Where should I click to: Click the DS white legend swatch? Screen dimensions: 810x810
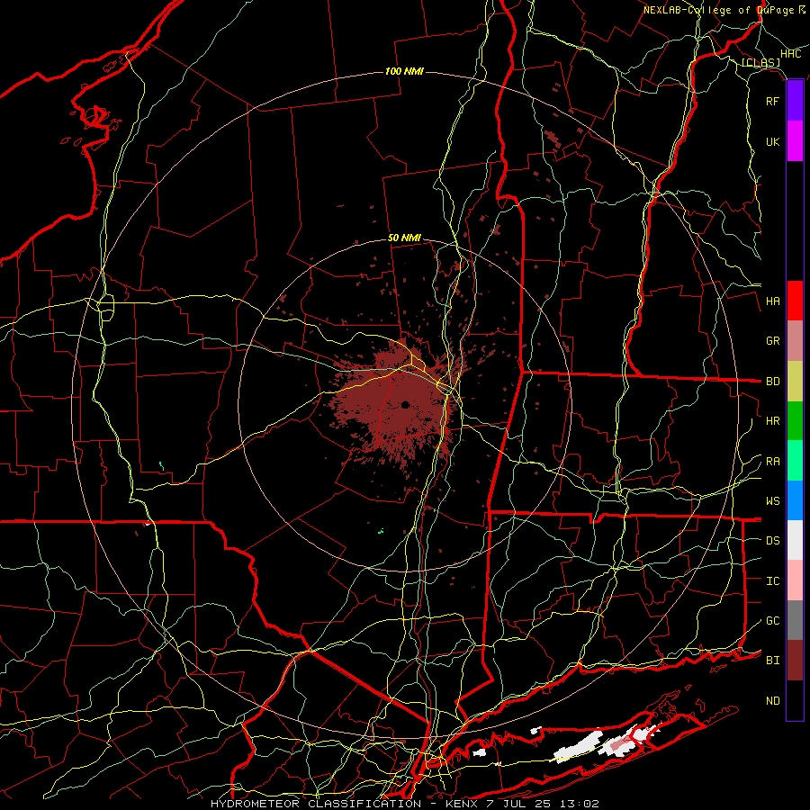[x=795, y=540]
